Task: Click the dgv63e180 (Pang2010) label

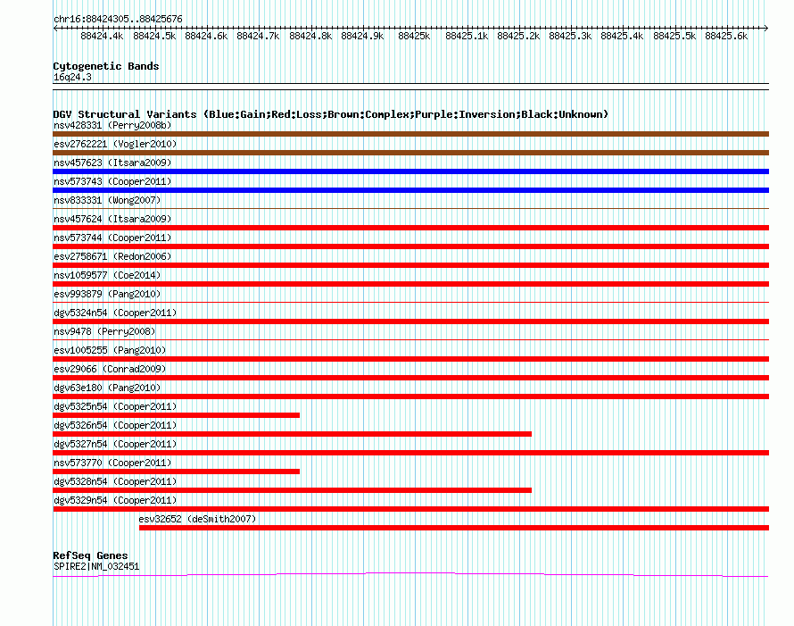Action: 107,388
